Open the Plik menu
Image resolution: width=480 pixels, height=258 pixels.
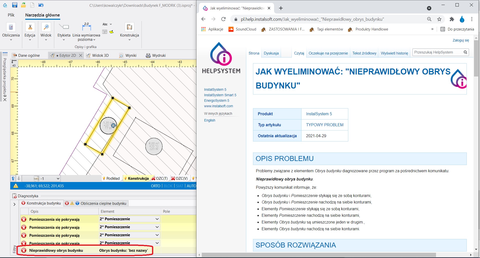tap(11, 15)
